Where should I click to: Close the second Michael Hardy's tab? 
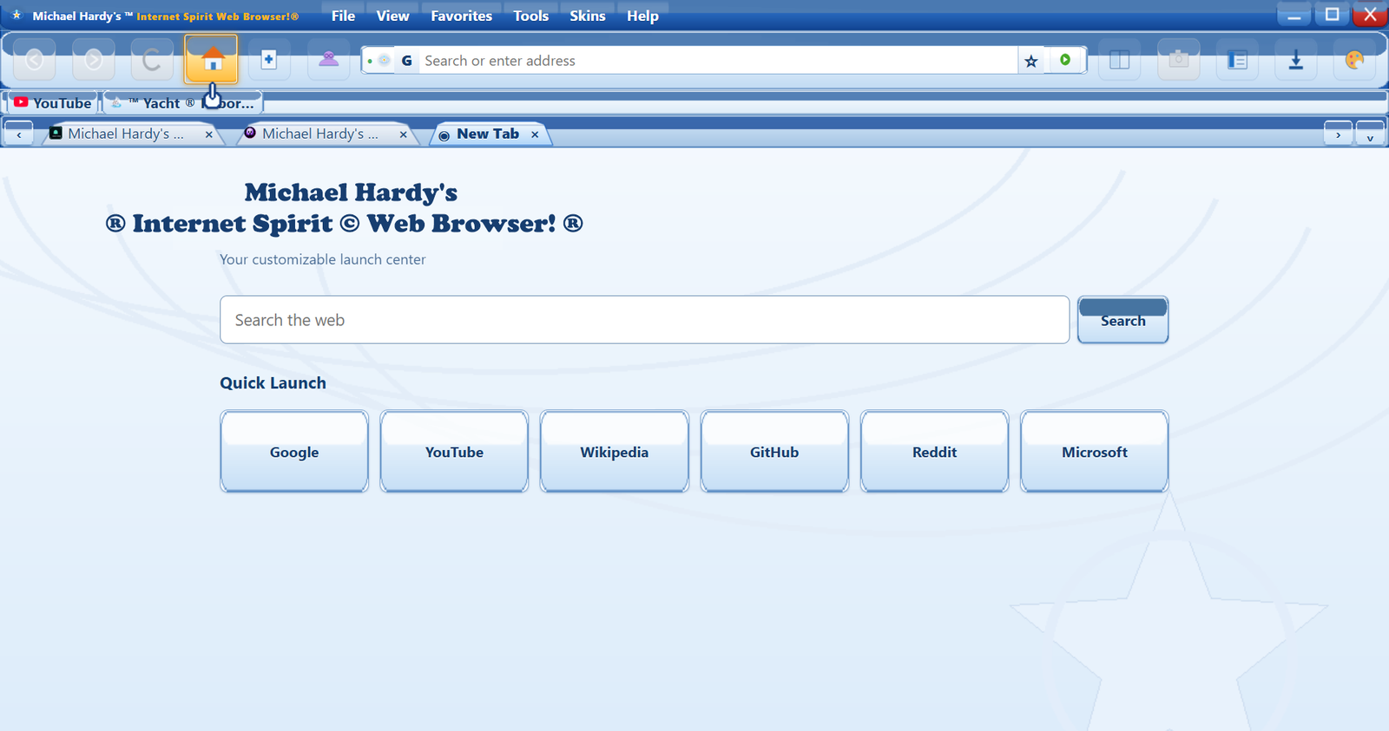(403, 134)
